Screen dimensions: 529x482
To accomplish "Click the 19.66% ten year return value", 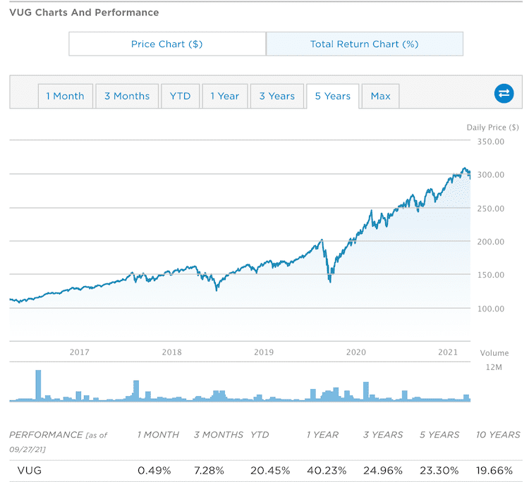I will coord(494,471).
